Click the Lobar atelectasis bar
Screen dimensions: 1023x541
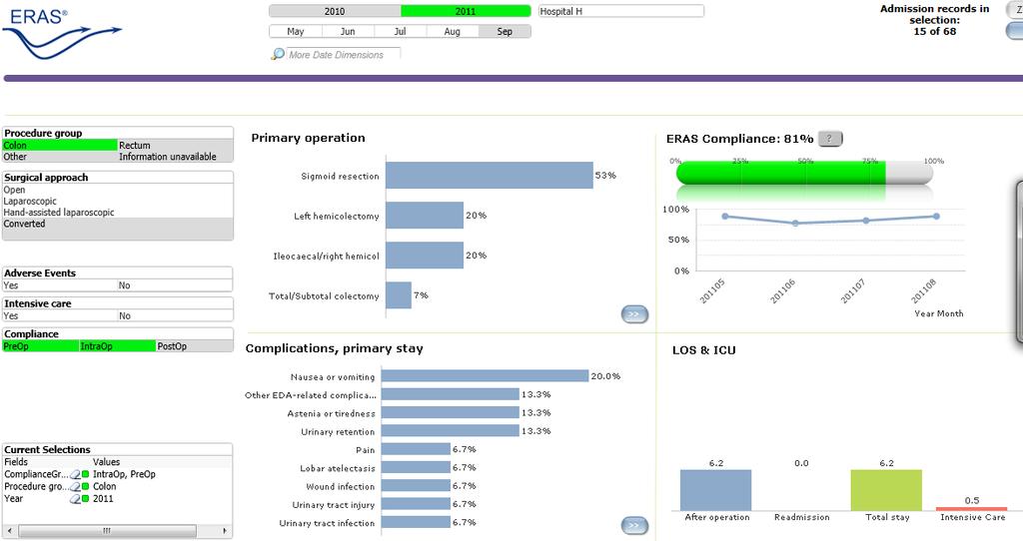point(417,467)
